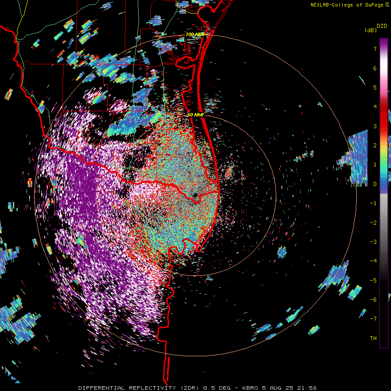Click the 5 AUG 25 21:58 timestamp
Image resolution: width=391 pixels, height=391 pixels.
289,388
